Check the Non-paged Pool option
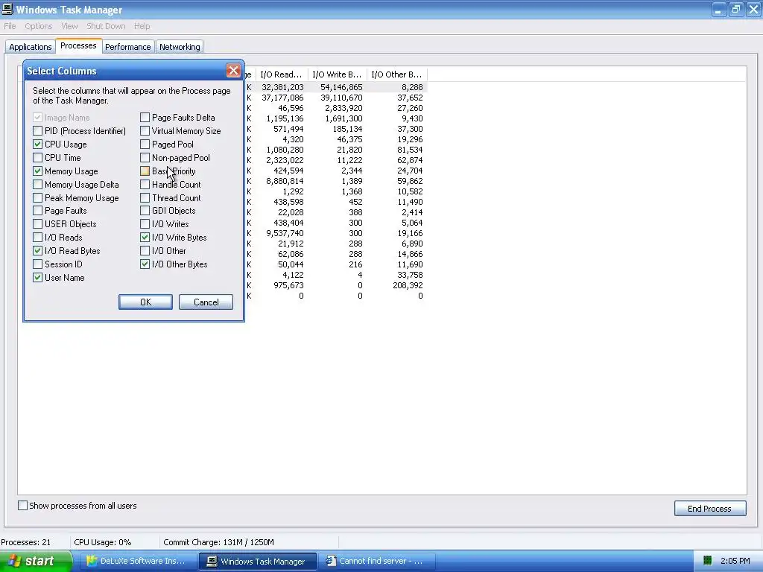 pyautogui.click(x=145, y=158)
